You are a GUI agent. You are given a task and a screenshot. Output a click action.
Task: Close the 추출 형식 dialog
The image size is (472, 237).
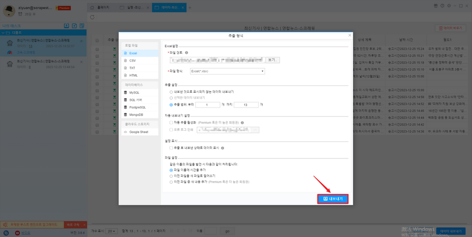point(349,35)
